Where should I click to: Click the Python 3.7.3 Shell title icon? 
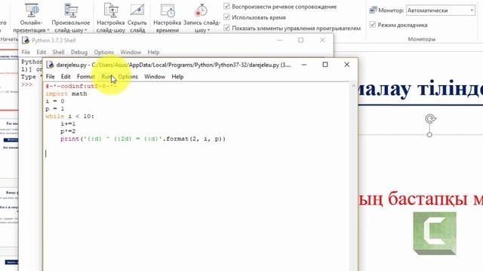(26, 40)
